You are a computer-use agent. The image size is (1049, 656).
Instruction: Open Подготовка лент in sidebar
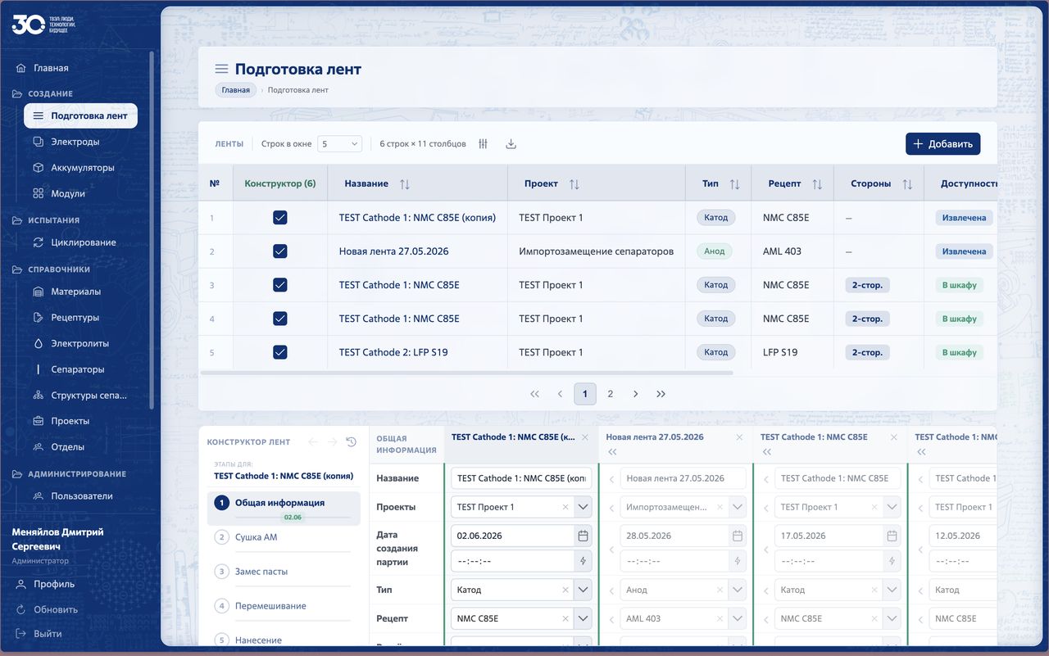[80, 116]
